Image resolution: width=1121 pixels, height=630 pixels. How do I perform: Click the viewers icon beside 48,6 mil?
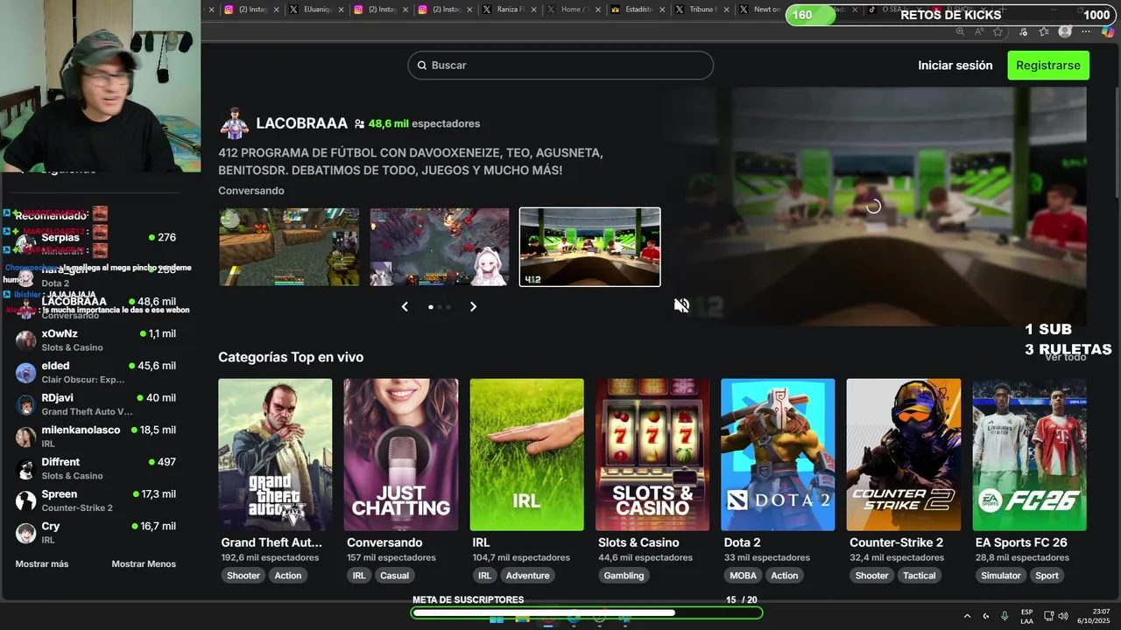pos(359,124)
